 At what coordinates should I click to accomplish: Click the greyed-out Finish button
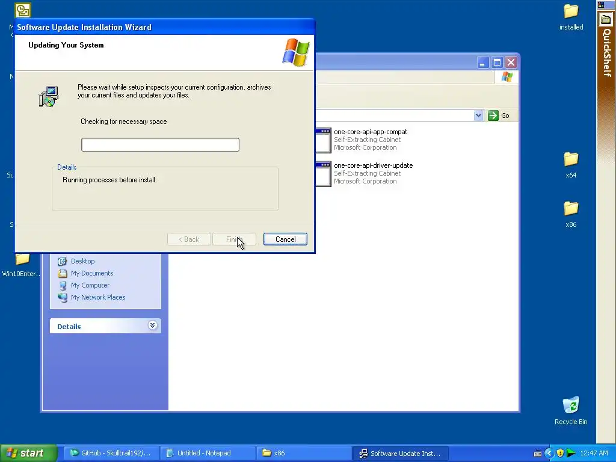234,239
